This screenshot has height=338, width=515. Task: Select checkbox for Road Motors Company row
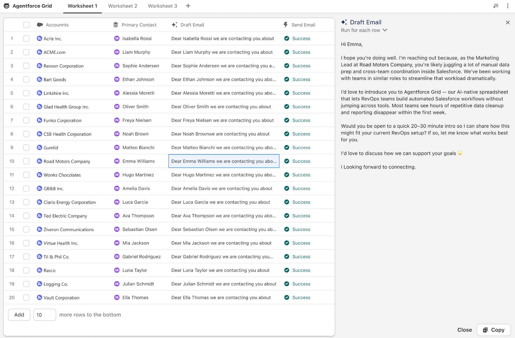click(x=26, y=161)
